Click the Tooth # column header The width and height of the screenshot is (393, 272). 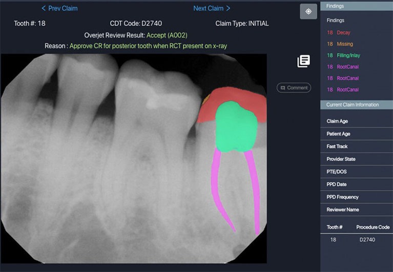[x=335, y=227]
